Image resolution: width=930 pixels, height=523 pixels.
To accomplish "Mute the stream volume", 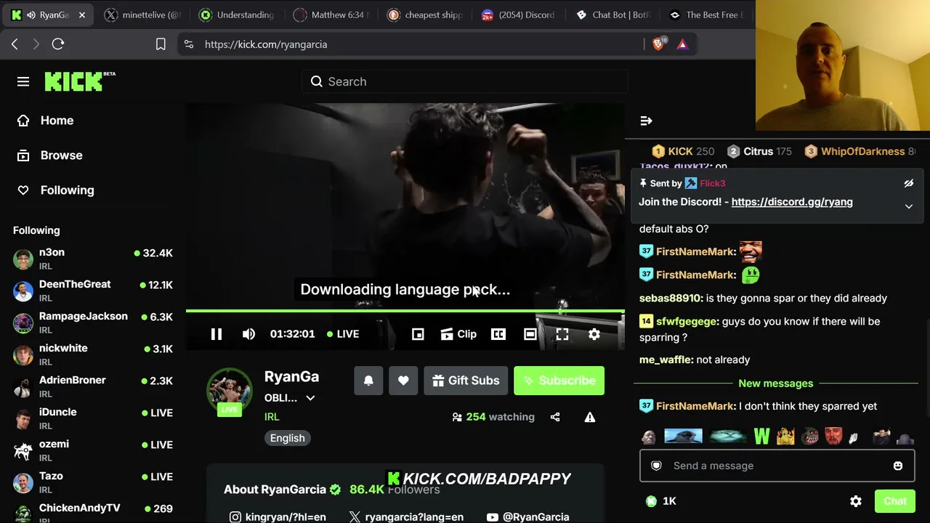I will pyautogui.click(x=248, y=334).
